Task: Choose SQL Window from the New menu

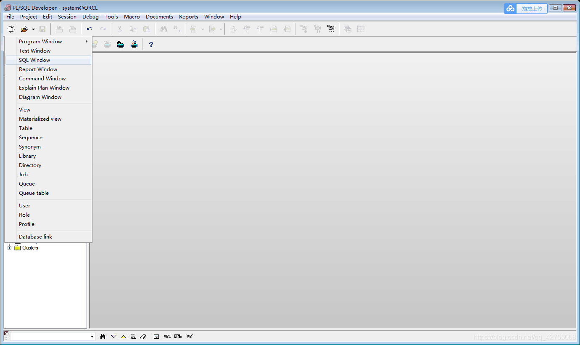Action: pyautogui.click(x=48, y=60)
